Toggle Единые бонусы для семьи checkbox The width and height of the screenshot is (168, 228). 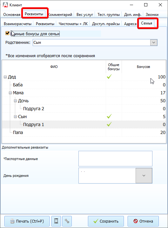click(x=7, y=33)
